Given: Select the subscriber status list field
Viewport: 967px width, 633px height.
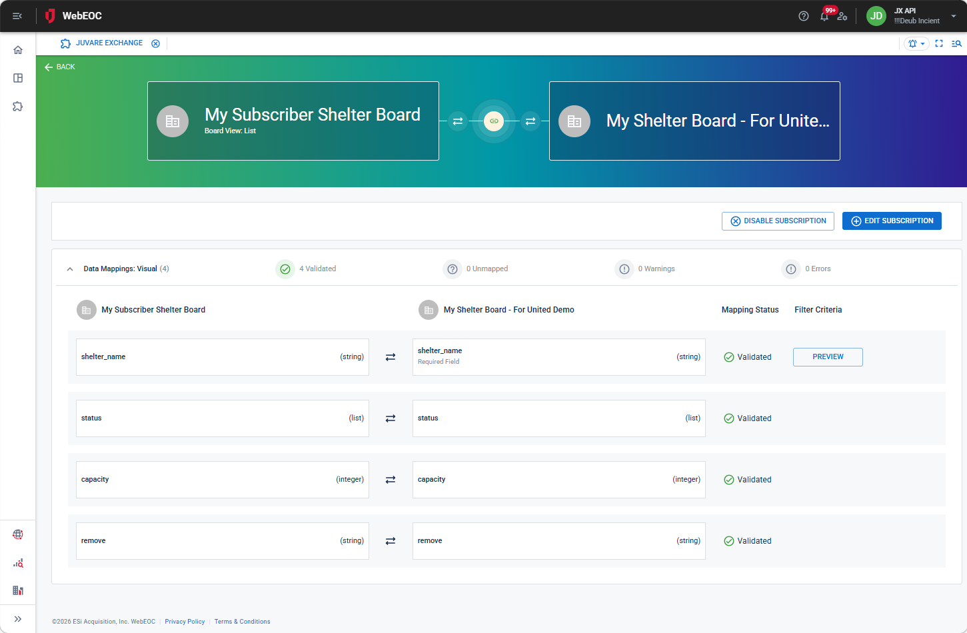Looking at the screenshot, I should [x=223, y=418].
